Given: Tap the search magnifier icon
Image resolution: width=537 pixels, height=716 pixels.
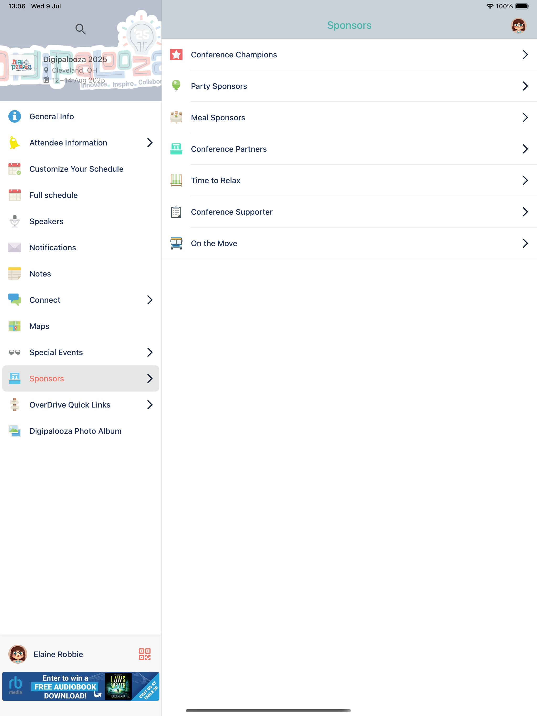Looking at the screenshot, I should coord(80,29).
